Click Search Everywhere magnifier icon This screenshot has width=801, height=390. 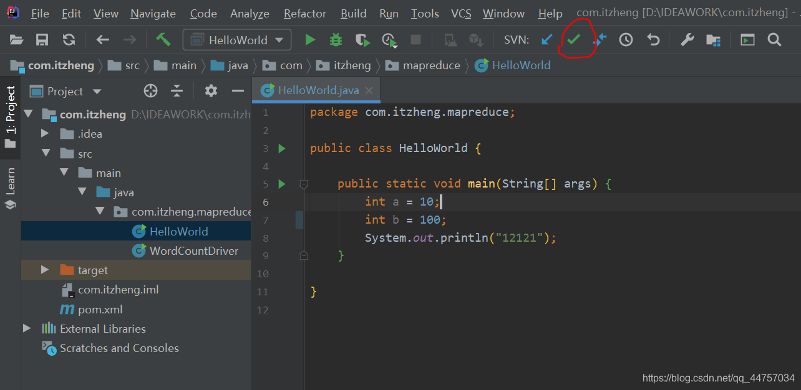[774, 40]
